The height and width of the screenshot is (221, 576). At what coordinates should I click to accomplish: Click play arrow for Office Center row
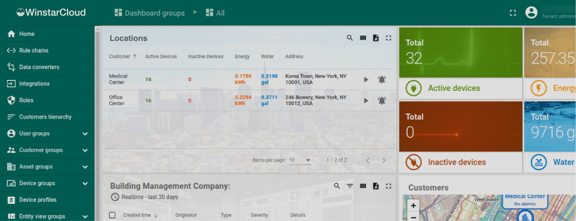tap(366, 100)
